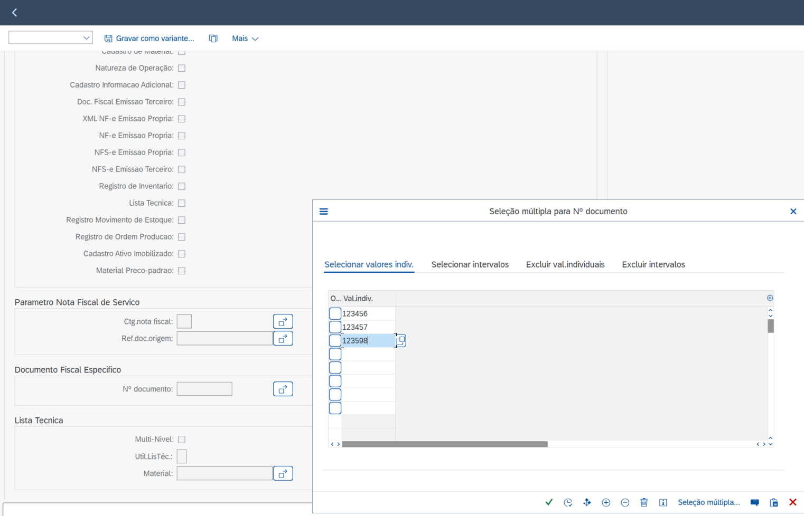Open the variant dropdown in toolbar

(51, 38)
